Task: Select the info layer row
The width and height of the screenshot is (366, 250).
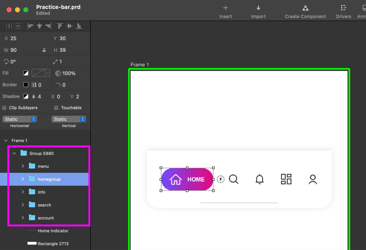Action: pyautogui.click(x=45, y=192)
